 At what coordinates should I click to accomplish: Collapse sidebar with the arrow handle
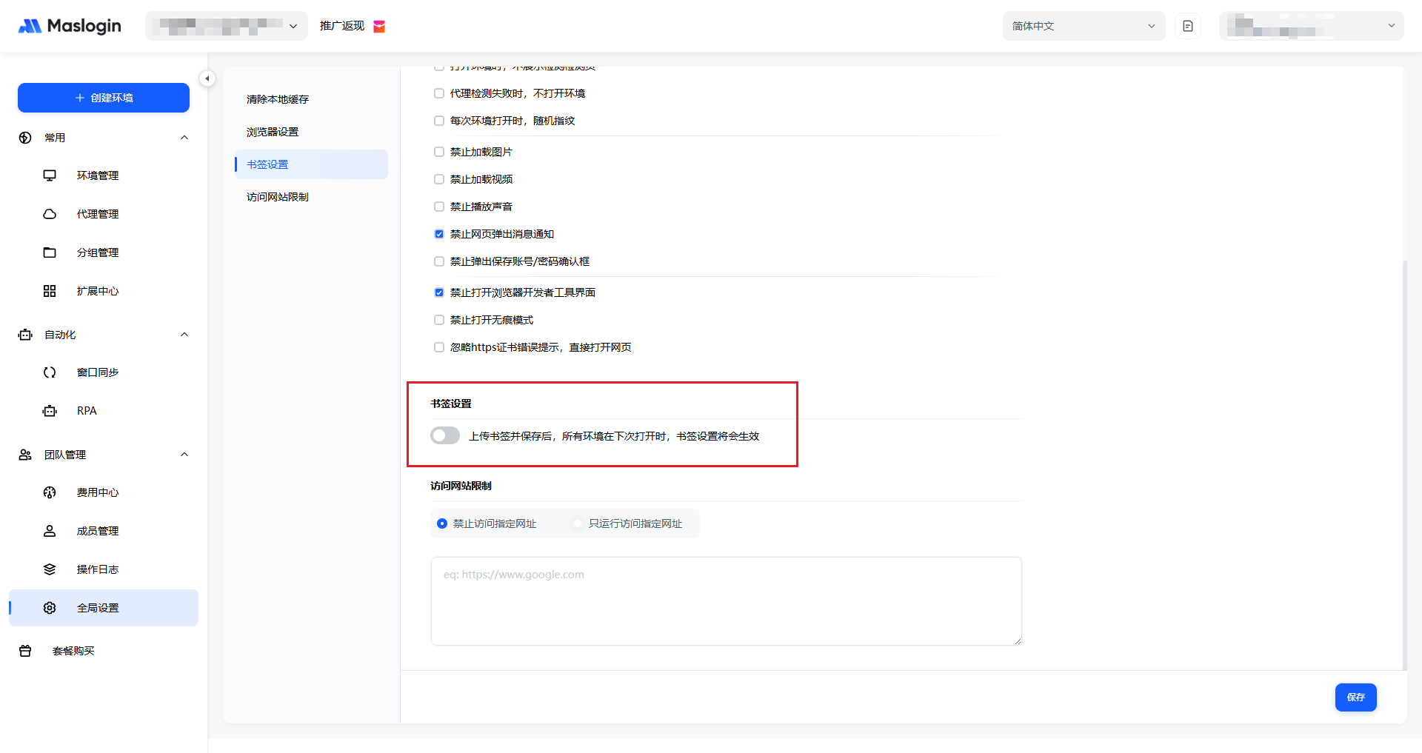pos(207,78)
